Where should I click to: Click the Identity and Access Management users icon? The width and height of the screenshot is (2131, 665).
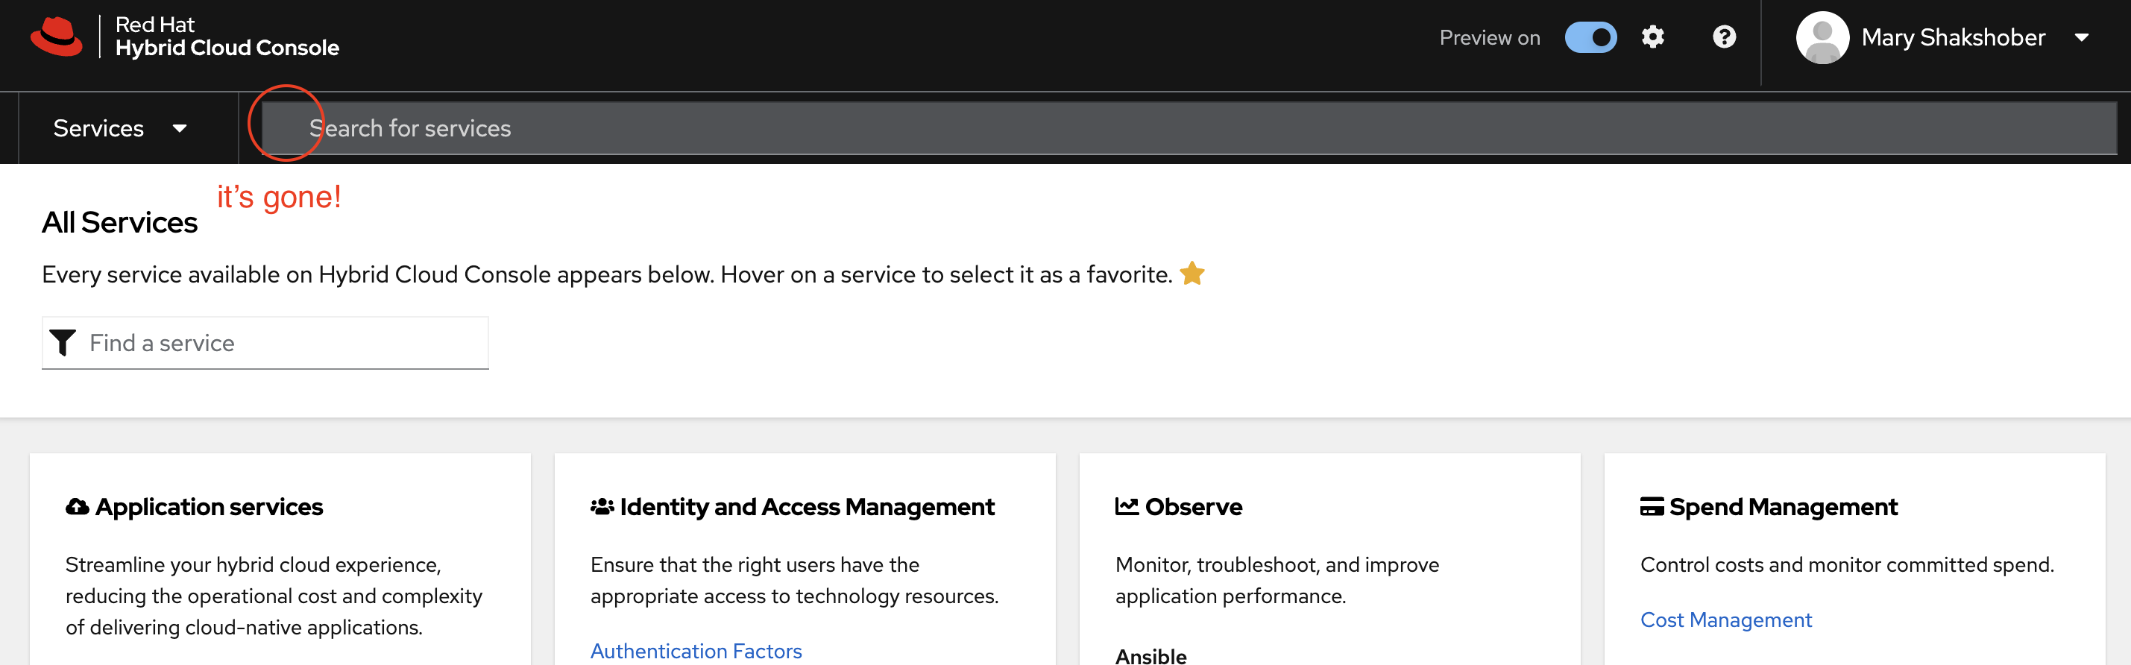click(x=602, y=507)
